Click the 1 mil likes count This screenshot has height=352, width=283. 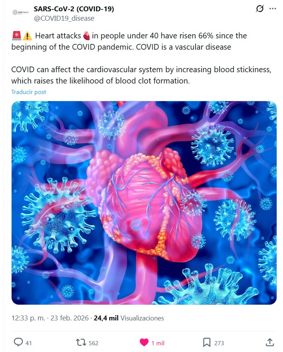coord(158,343)
